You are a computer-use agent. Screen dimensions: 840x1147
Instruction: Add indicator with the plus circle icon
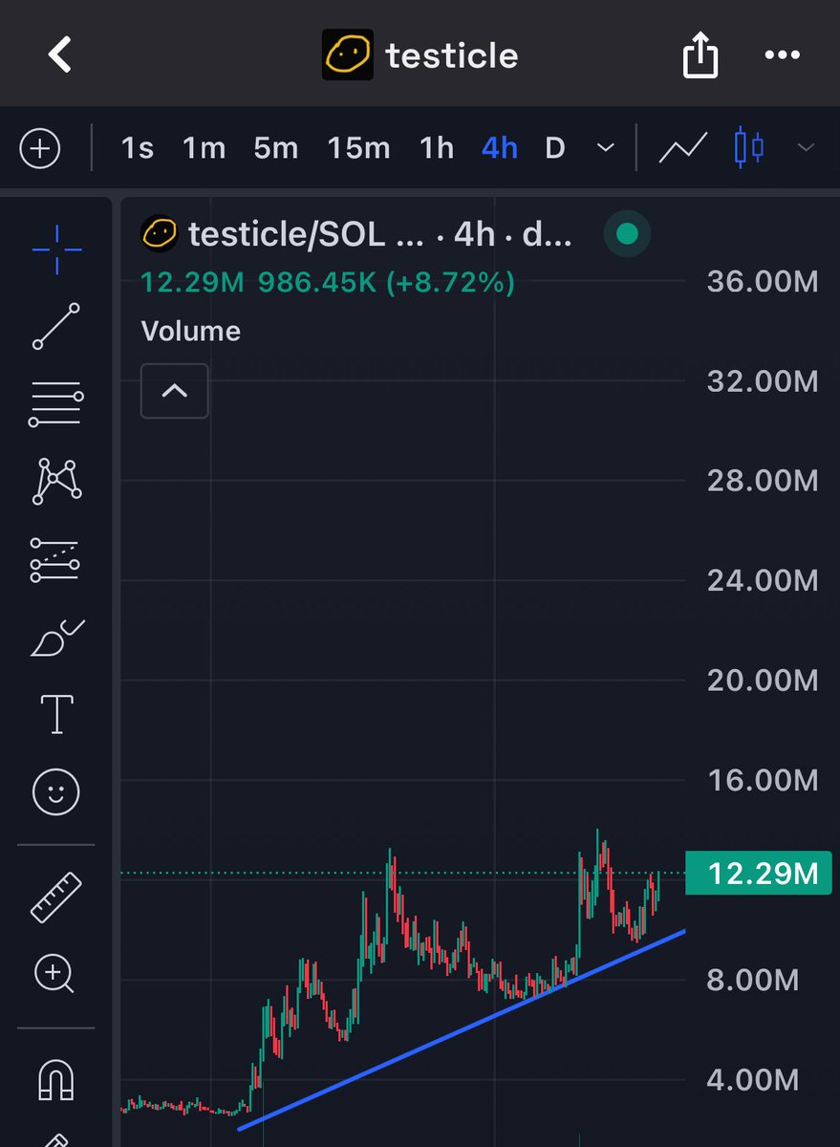[x=40, y=149]
